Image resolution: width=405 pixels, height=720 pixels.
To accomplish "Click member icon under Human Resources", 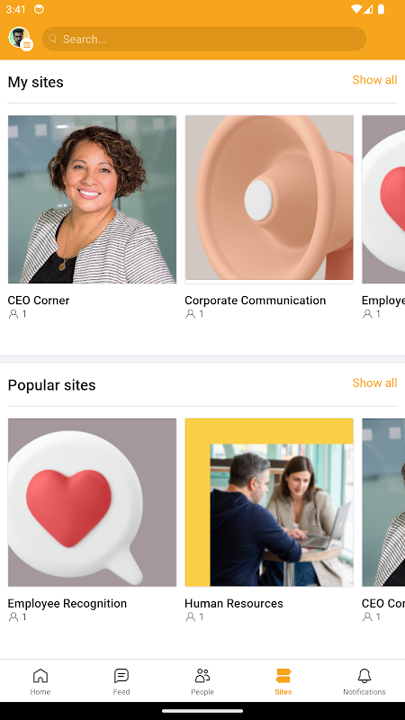I will 190,617.
